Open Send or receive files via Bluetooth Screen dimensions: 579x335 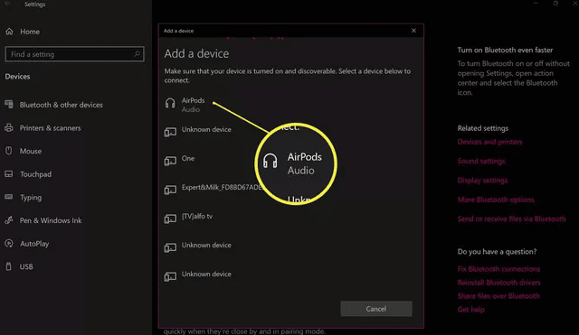(511, 219)
